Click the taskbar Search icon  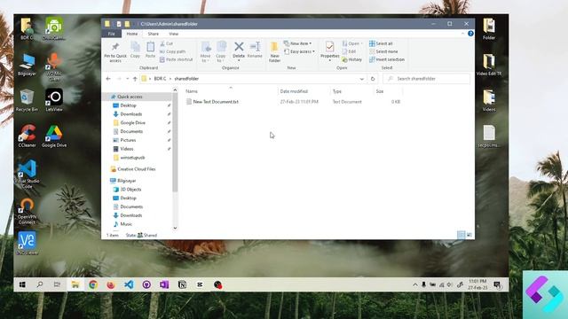click(40, 284)
